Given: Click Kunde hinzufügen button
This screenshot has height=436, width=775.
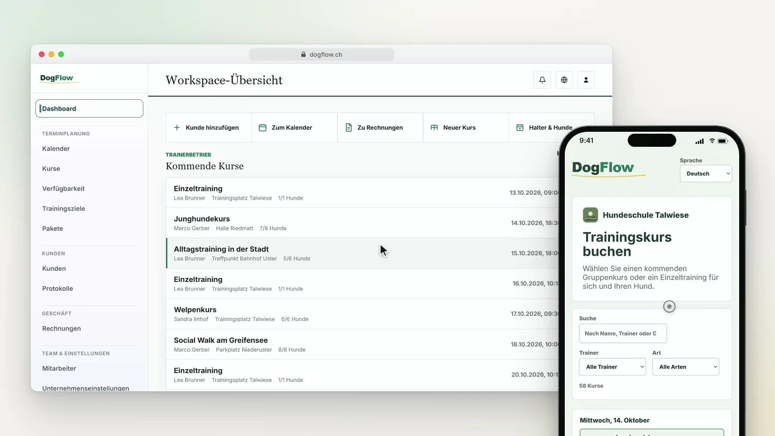Looking at the screenshot, I should 209,127.
